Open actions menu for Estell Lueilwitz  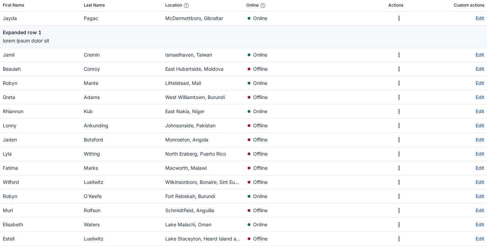click(x=399, y=239)
